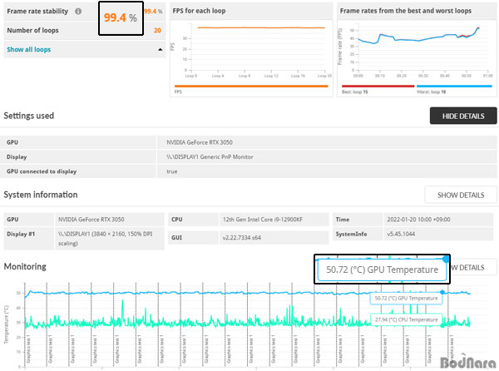This screenshot has width=499, height=371.
Task: Select the Time value 2022-01-20 10:00
Action: click(418, 220)
